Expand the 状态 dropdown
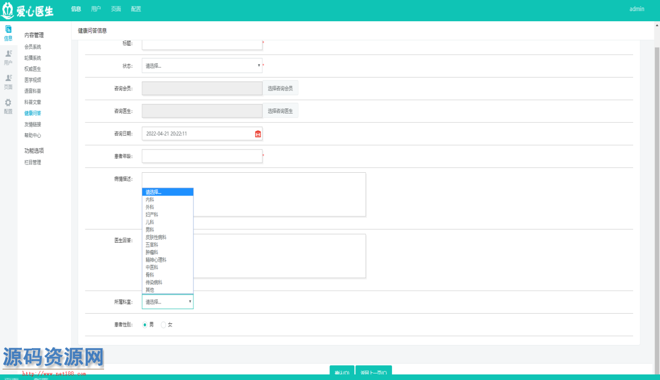The image size is (660, 380). (202, 66)
